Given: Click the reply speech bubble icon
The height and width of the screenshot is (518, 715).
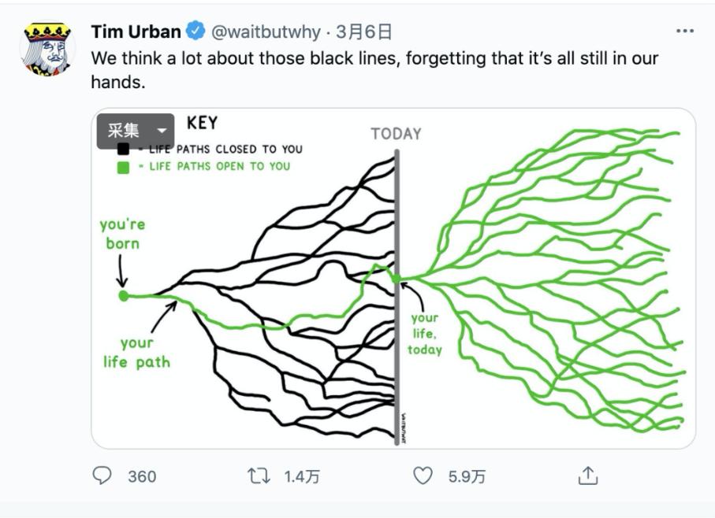Looking at the screenshot, I should tap(102, 475).
